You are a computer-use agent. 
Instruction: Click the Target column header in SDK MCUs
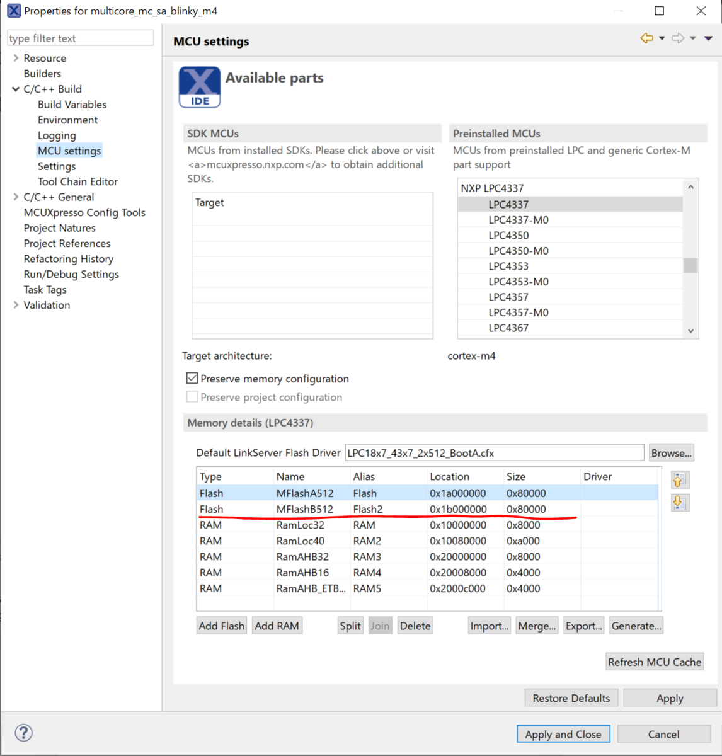click(312, 202)
